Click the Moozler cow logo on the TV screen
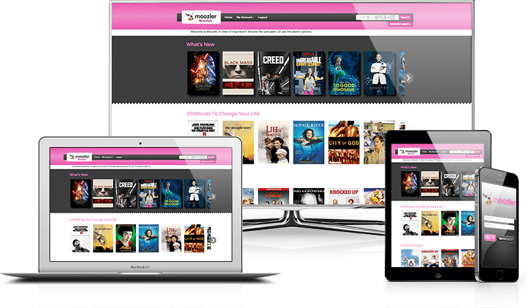Image resolution: width=528 pixels, height=308 pixels. click(x=201, y=17)
